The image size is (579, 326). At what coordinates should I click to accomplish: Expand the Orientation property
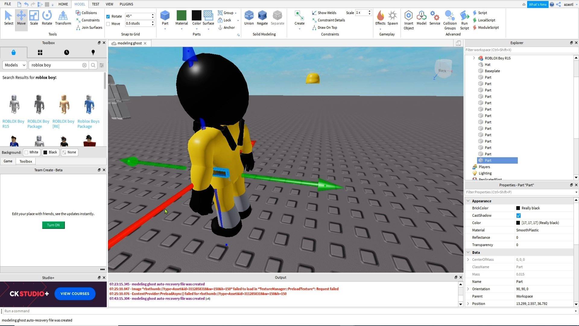pyautogui.click(x=468, y=289)
